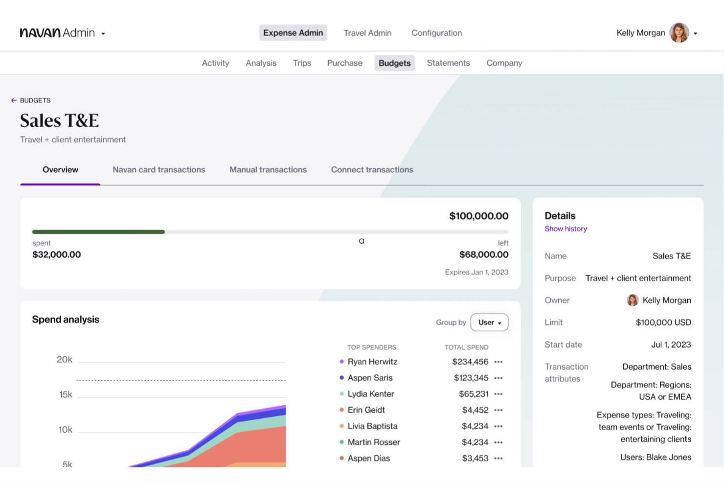
Task: Open options for Aspen Saris's spend entry
Action: coord(498,378)
